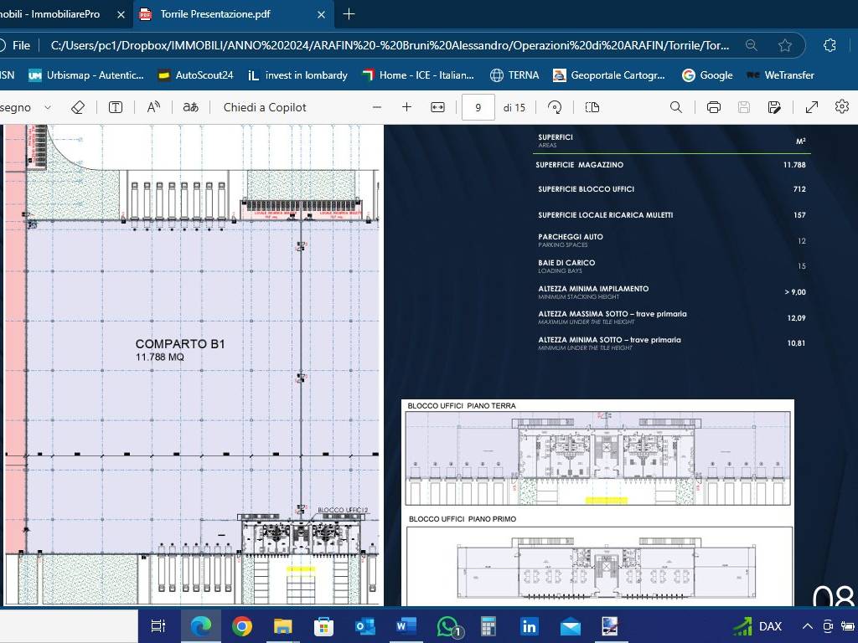Open the translate document tool
Screen dimensions: 858x643
190,107
